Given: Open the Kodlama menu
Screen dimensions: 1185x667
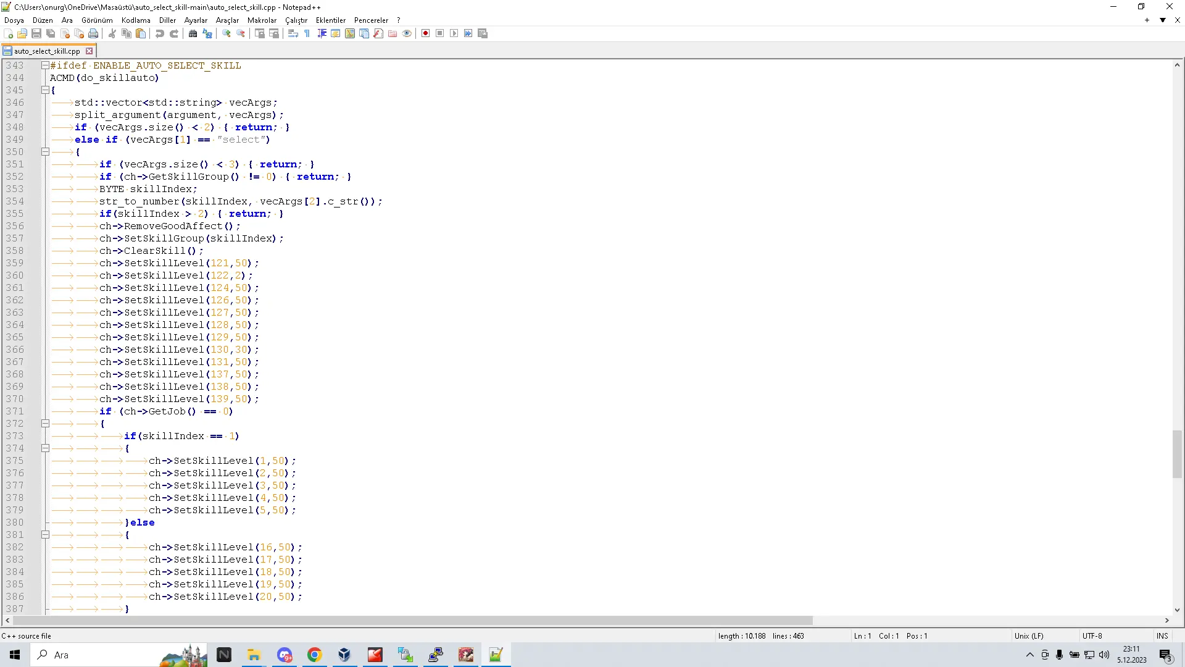Looking at the screenshot, I should (136, 20).
